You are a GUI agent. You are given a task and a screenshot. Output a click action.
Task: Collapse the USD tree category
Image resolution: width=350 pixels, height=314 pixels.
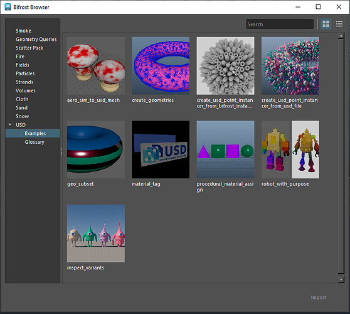tap(10, 125)
